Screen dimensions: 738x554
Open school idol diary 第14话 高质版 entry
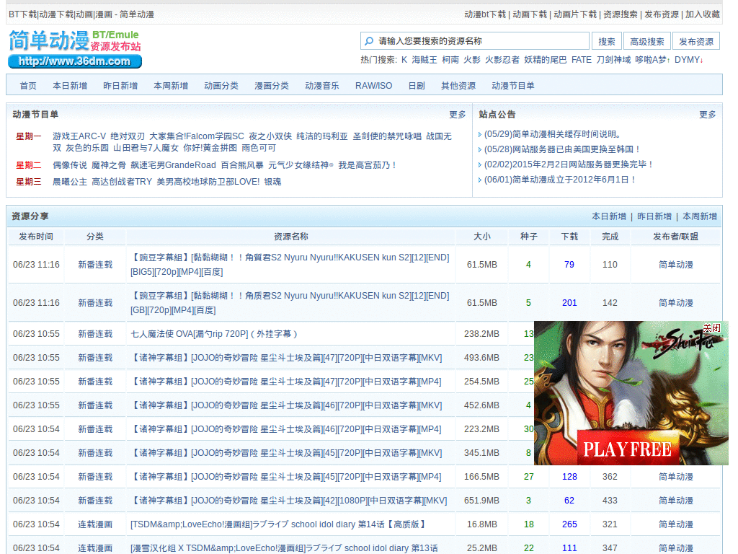(278, 524)
